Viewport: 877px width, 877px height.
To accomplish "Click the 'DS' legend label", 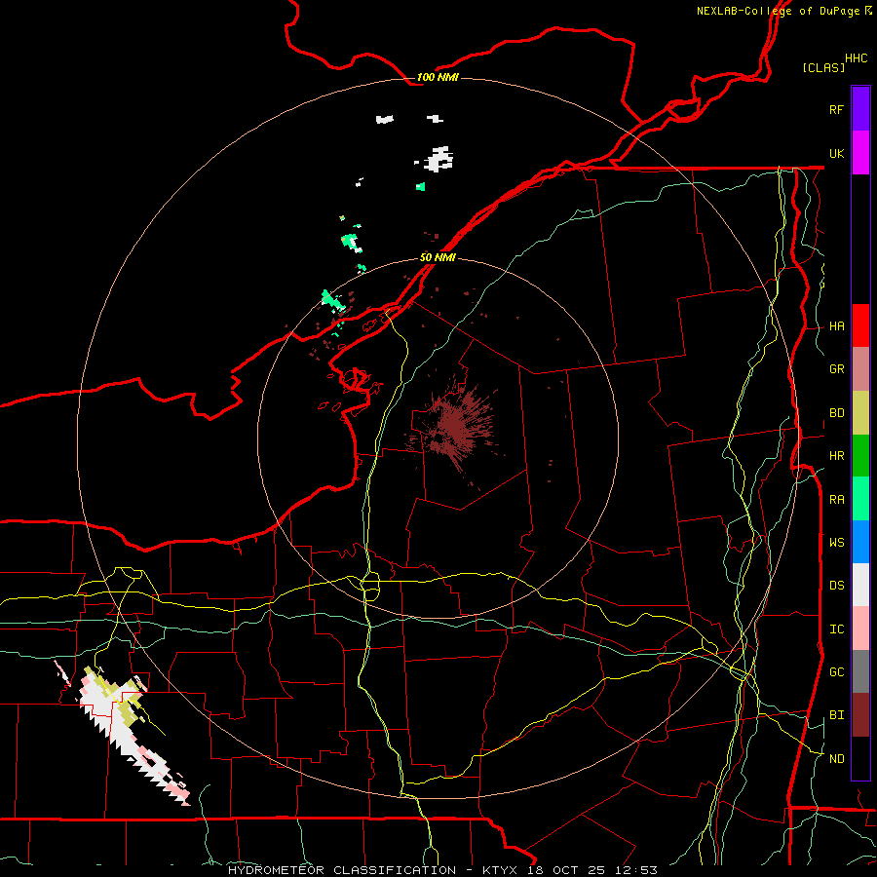I will [837, 585].
